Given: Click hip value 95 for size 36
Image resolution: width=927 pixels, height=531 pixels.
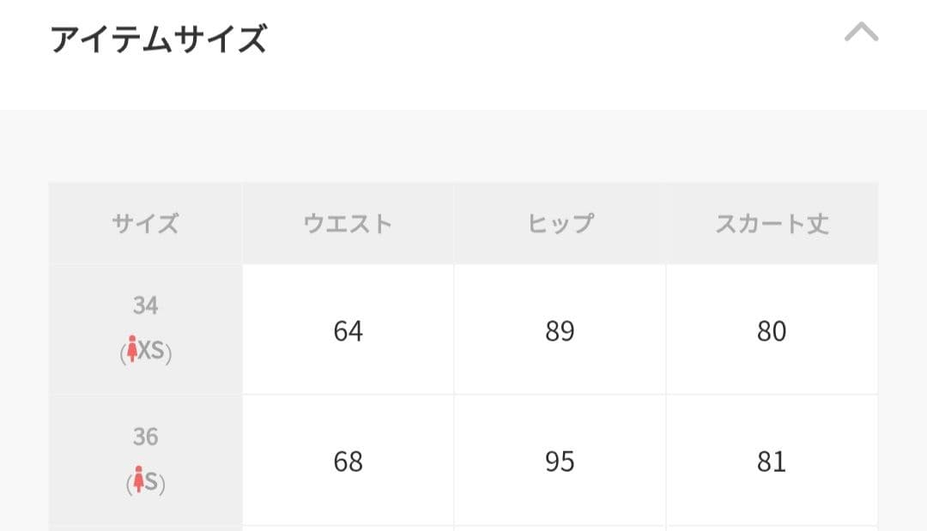Looking at the screenshot, I should click(560, 462).
